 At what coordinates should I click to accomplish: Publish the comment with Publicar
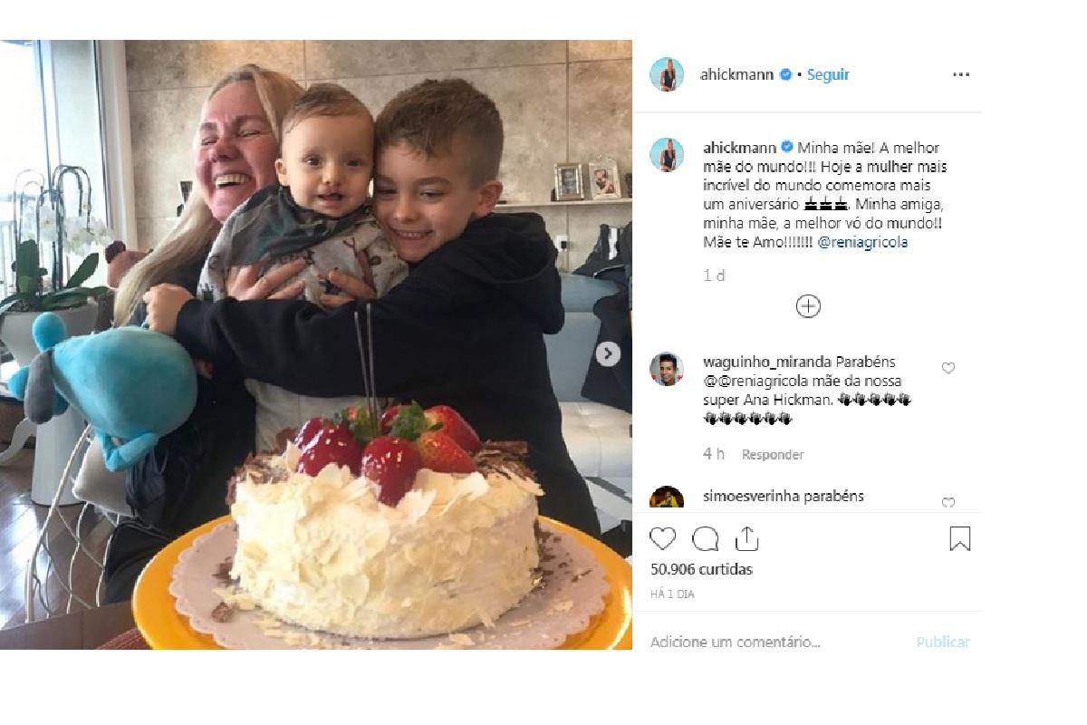pyautogui.click(x=943, y=642)
